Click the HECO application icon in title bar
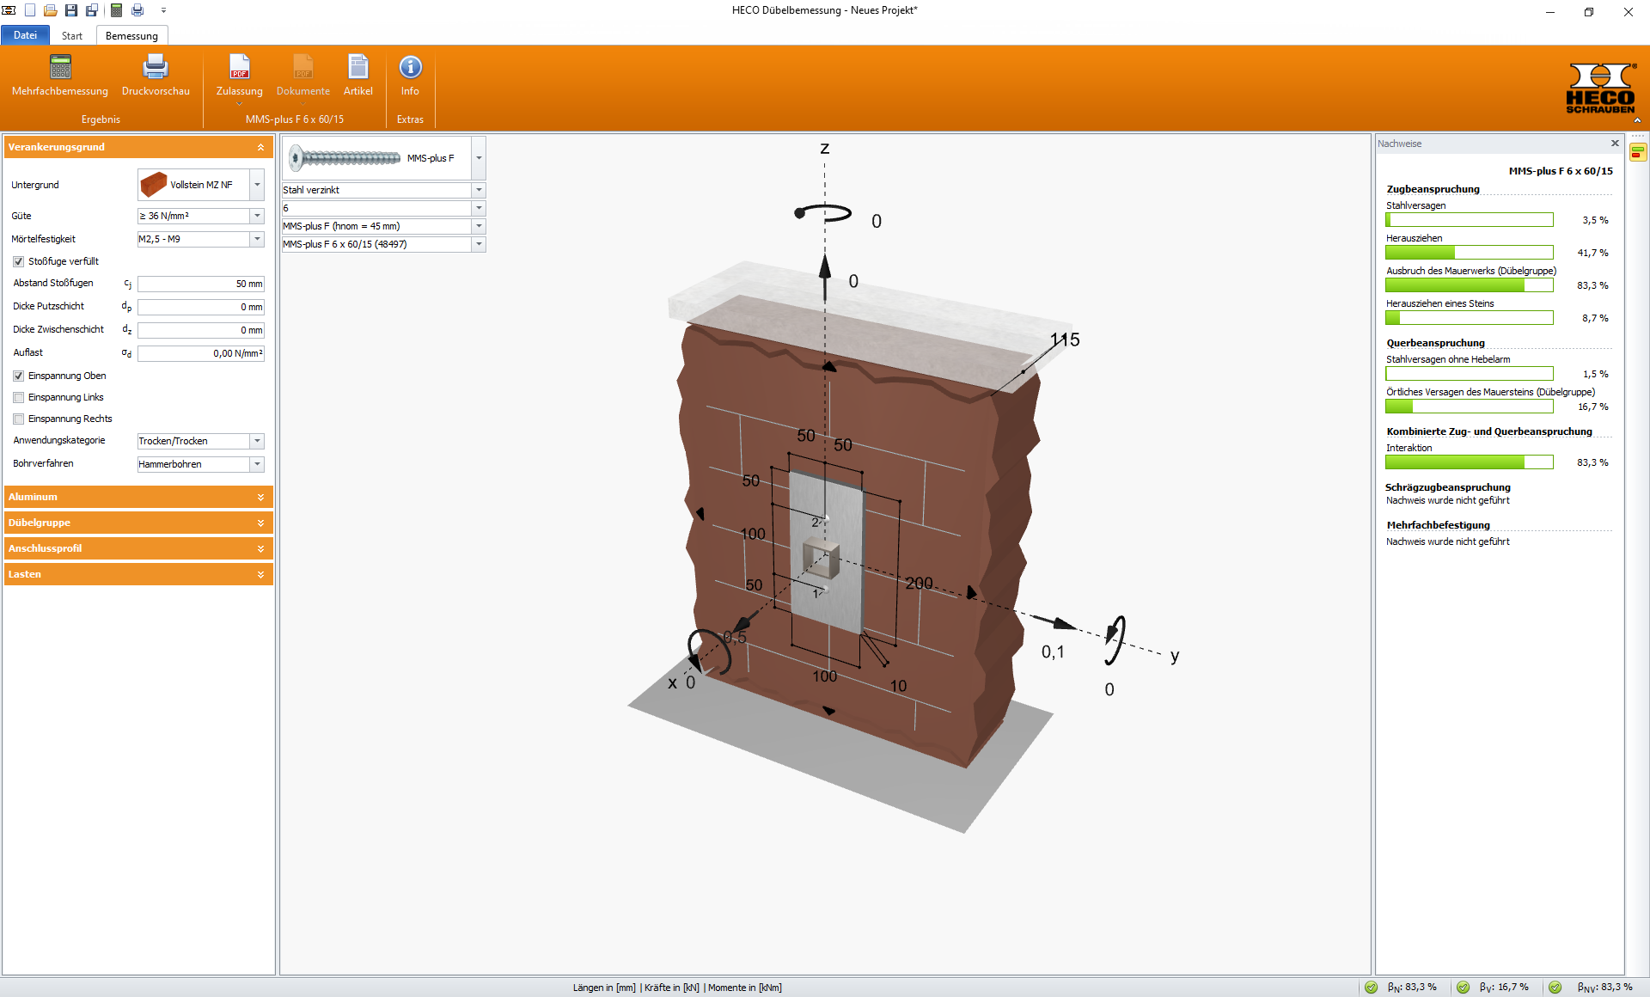The image size is (1650, 997). point(9,10)
